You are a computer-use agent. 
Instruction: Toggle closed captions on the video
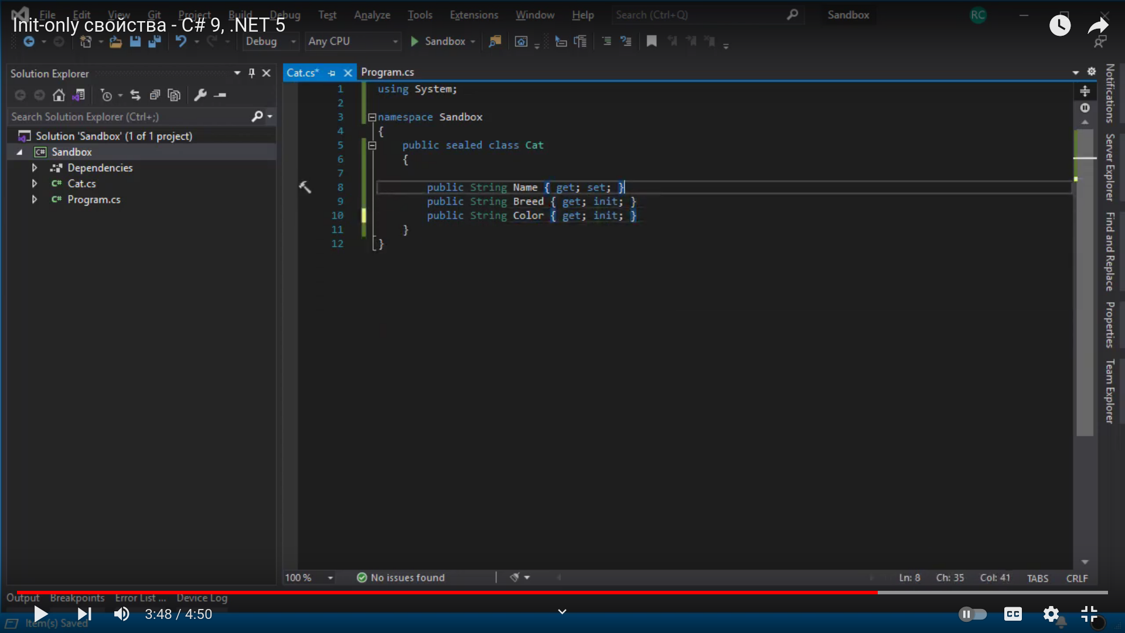click(1012, 614)
